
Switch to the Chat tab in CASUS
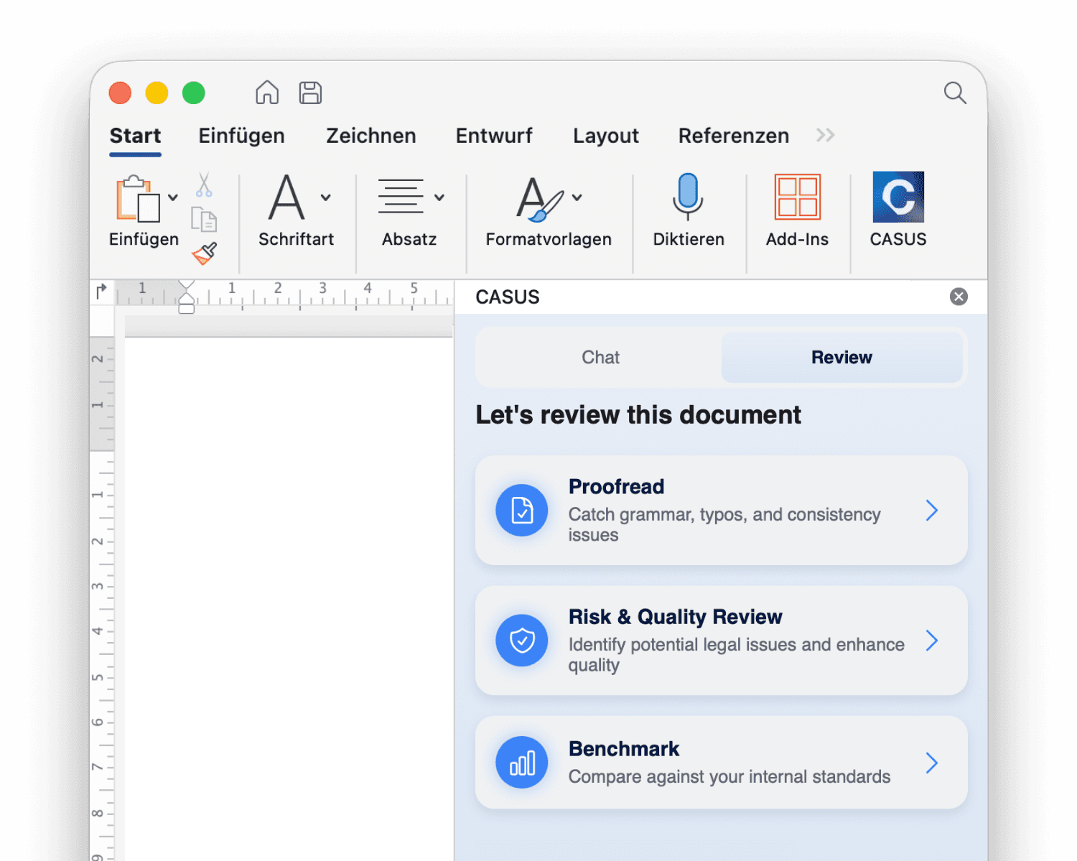click(600, 357)
